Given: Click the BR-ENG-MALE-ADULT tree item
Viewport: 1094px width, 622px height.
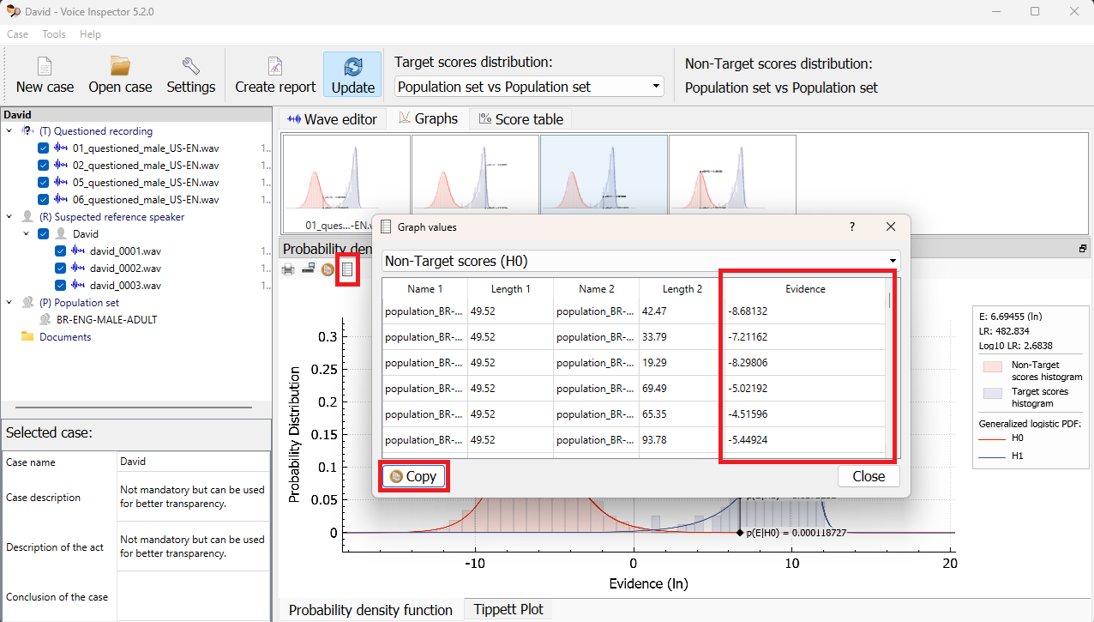Looking at the screenshot, I should coord(106,320).
